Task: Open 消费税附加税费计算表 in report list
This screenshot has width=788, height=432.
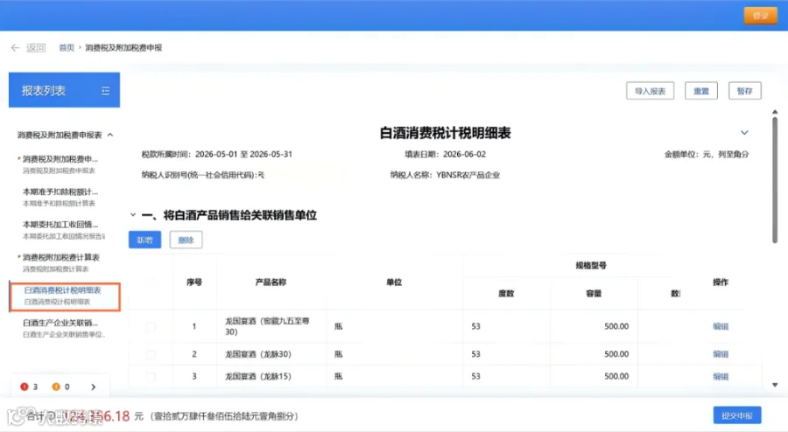Action: [x=61, y=262]
